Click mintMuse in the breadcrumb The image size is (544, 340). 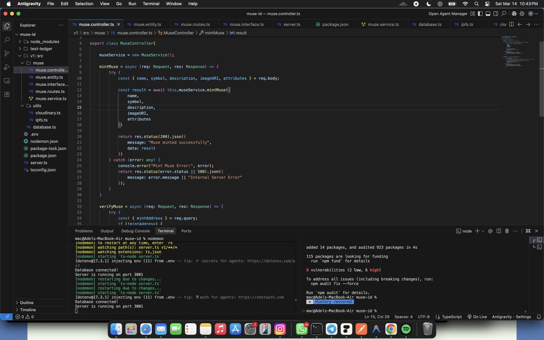(x=212, y=33)
